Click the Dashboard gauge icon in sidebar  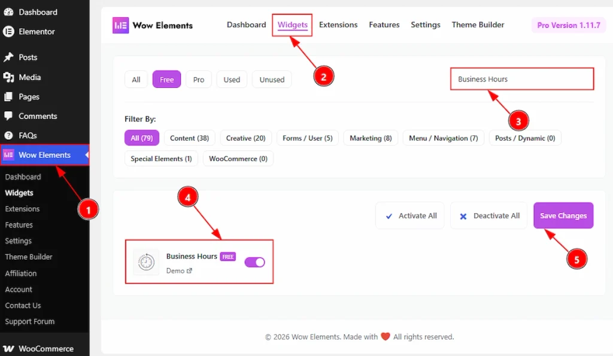pyautogui.click(x=8, y=12)
